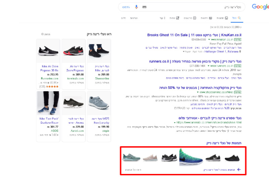The width and height of the screenshot is (269, 177).
Task: Click the 'תמונות של נעלי ריצה נייק' images heading
Action: tap(224, 143)
